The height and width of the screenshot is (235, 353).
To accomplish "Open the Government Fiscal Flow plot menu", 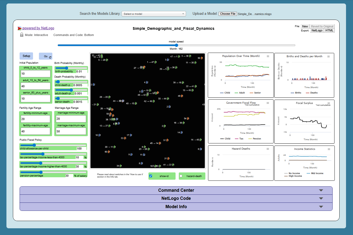I will point(268,103).
